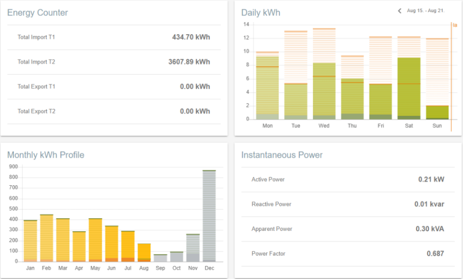Click the August bar in monthly chart

coord(144,253)
